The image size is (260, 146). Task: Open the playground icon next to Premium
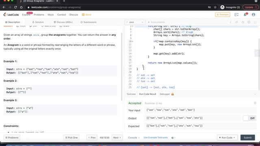pos(236,15)
